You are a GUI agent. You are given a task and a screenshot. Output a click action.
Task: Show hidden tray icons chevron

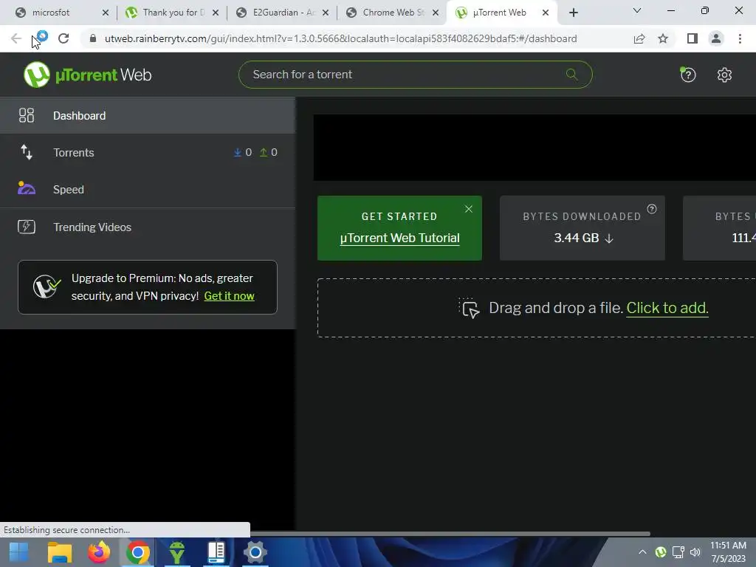coord(642,552)
